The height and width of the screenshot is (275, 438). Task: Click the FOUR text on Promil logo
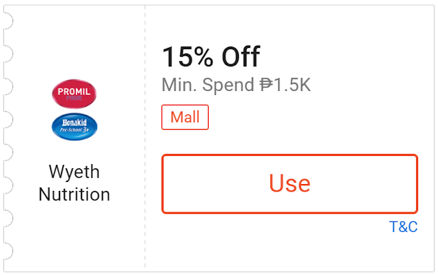point(75,98)
